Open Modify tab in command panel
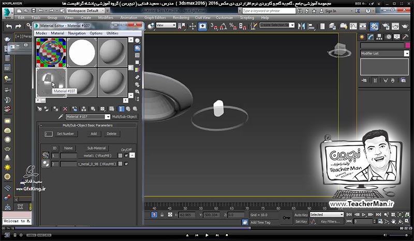Viewport: 414px width, 241px height. (x=371, y=37)
